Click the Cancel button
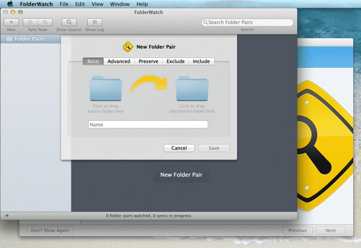The height and width of the screenshot is (248, 361). tap(179, 148)
